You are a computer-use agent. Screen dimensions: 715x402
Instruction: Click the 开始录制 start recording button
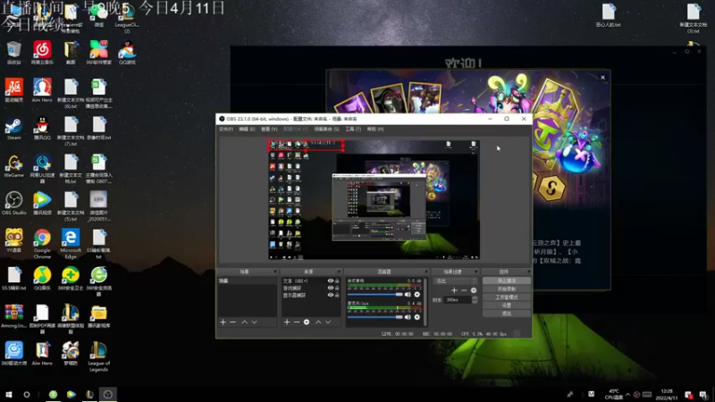[506, 289]
